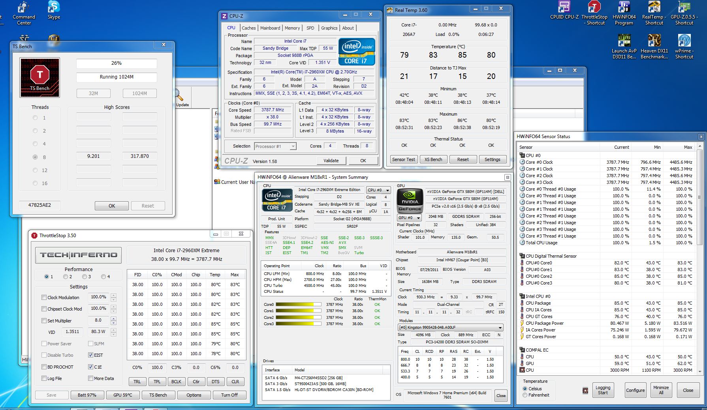Click the TS Bench 26% progress bar

(x=117, y=63)
